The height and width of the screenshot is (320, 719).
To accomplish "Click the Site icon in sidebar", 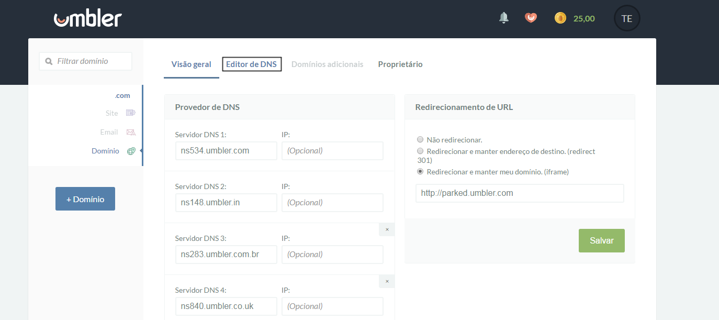I will tap(130, 113).
